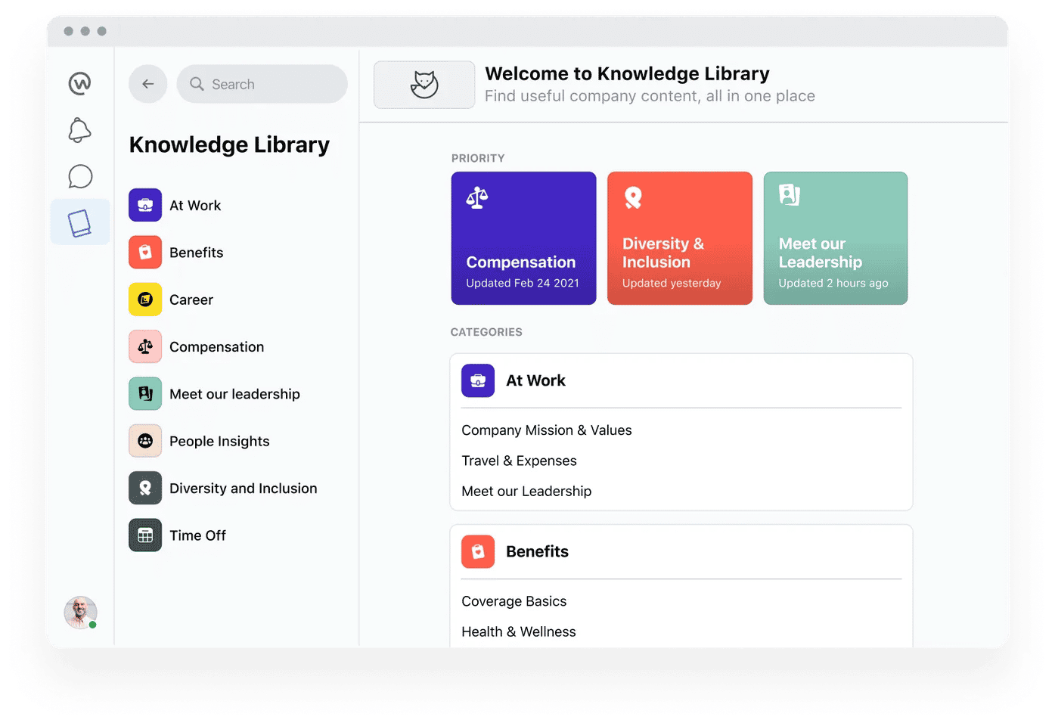The height and width of the screenshot is (726, 1055).
Task: Click the Time Off calendar icon
Action: tap(144, 535)
